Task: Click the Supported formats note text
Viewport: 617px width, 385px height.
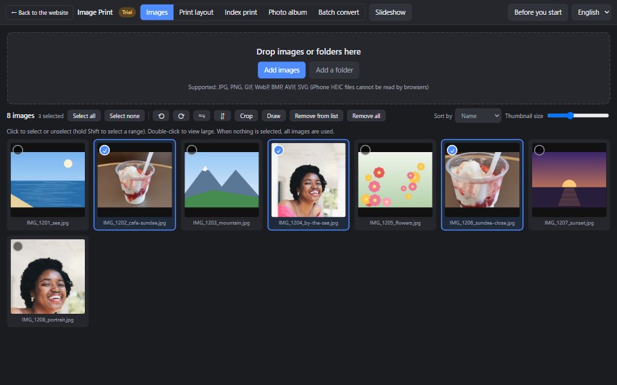Action: [308, 87]
